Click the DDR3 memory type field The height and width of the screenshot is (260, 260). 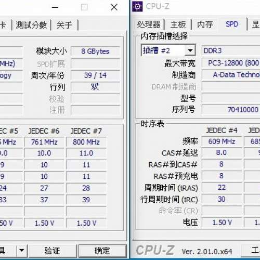point(231,51)
